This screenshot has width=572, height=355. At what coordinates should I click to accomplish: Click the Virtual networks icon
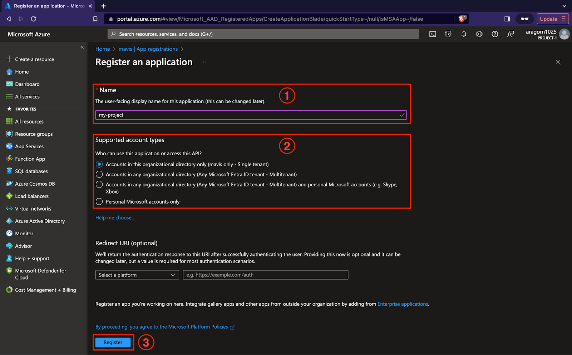[x=9, y=209]
